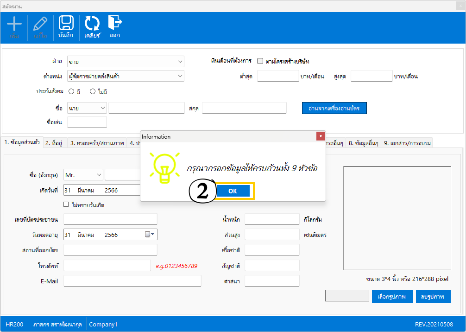Enable the ตามโครงสร้างบริษัท checkbox
The height and width of the screenshot is (332, 466).
[x=260, y=61]
